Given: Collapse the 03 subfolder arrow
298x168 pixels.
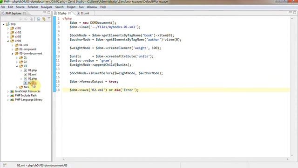Looking at the screenshot, I should click(17, 66).
